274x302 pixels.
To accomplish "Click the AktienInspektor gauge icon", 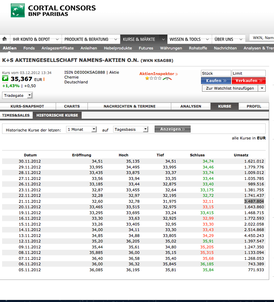I will pos(167,79).
